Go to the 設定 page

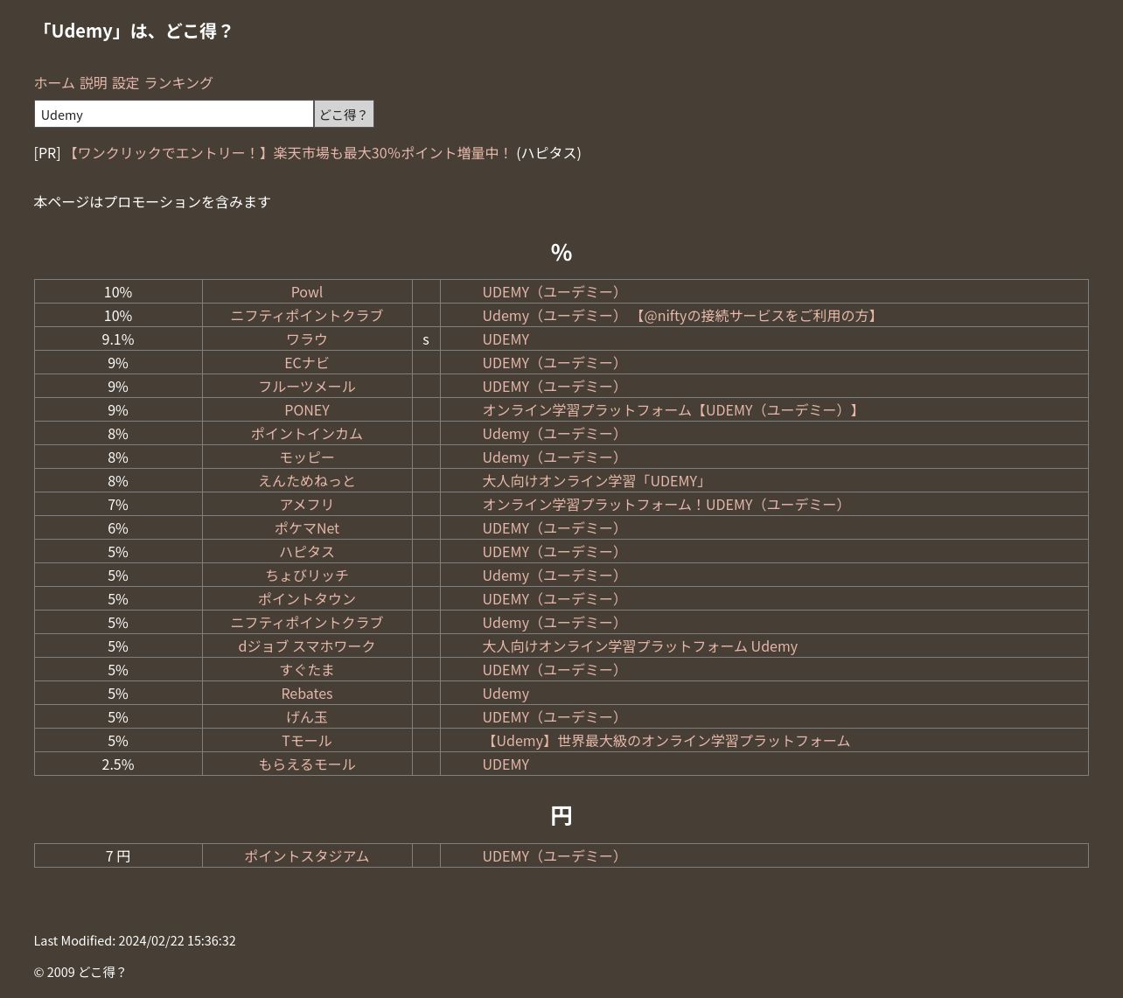[125, 82]
